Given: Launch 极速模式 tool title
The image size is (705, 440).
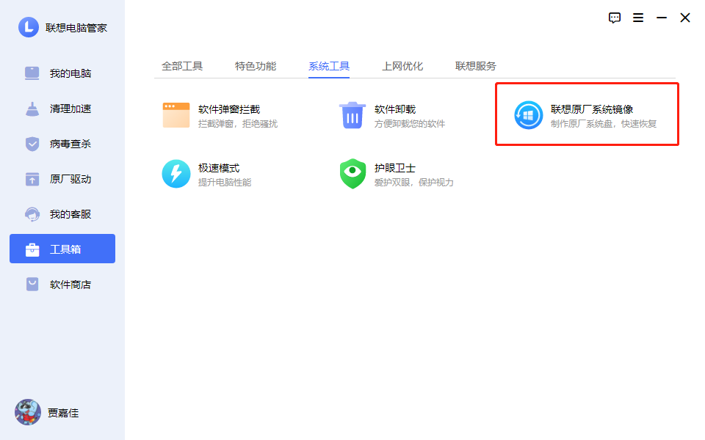Looking at the screenshot, I should (x=219, y=168).
